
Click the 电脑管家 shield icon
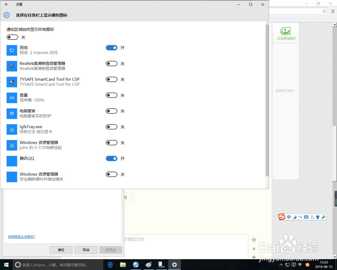point(12,114)
